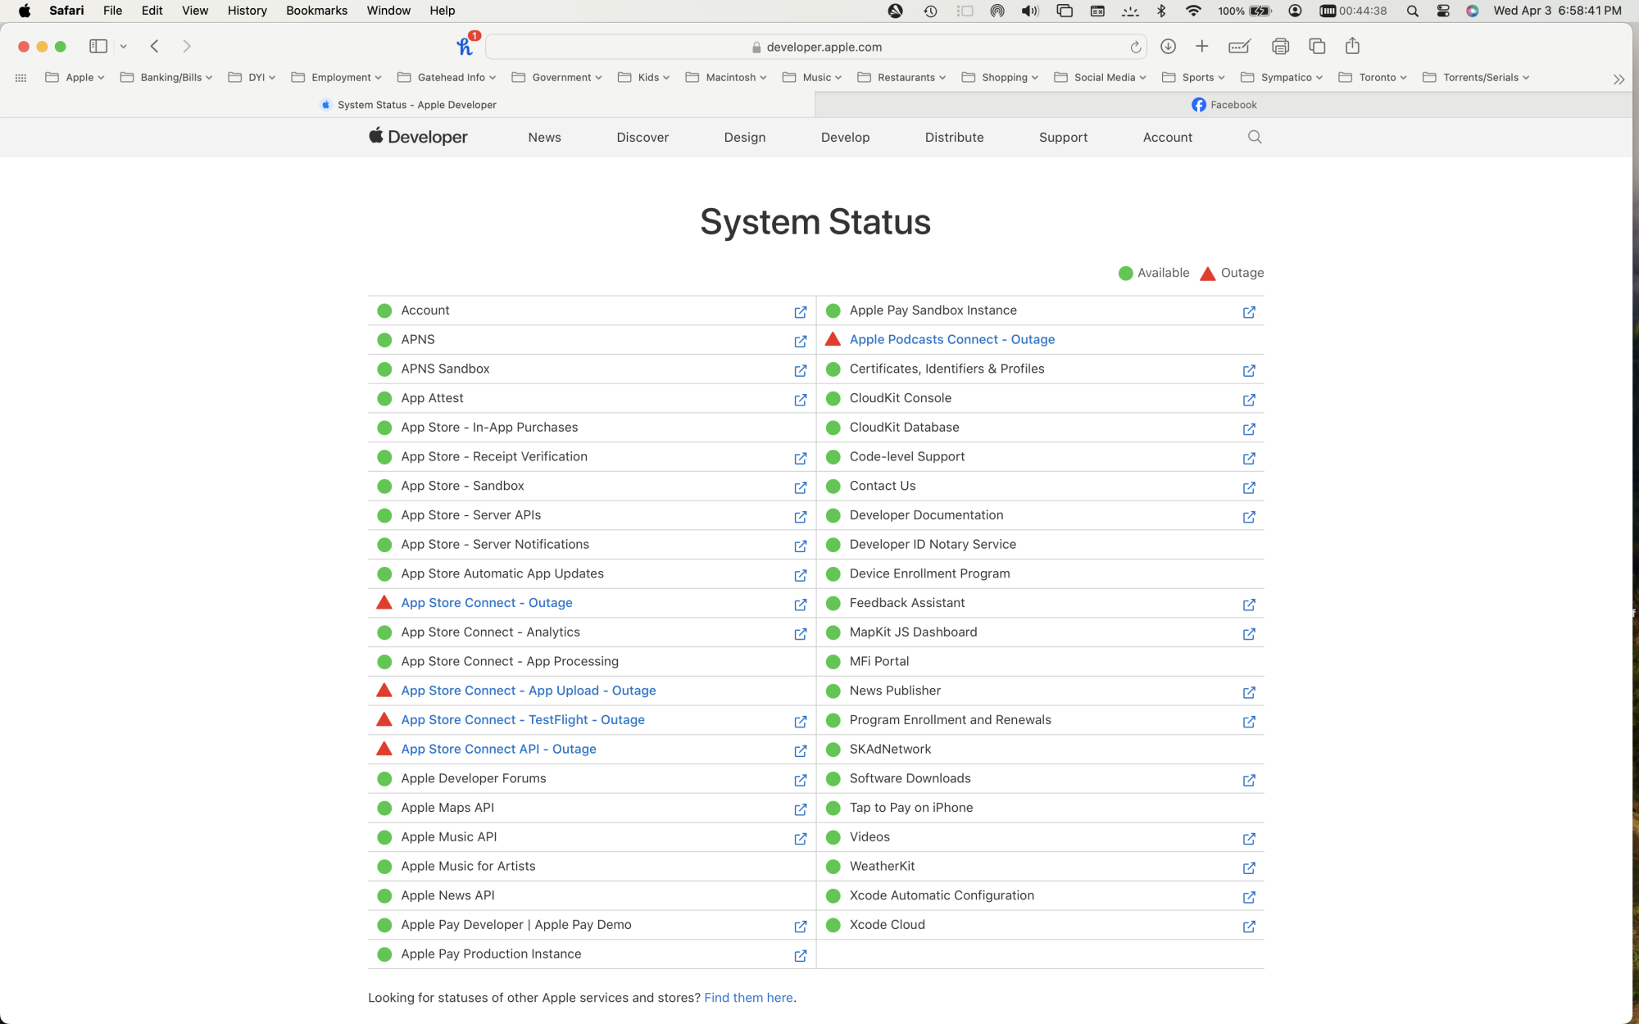Click the page reload icon

click(x=1135, y=48)
